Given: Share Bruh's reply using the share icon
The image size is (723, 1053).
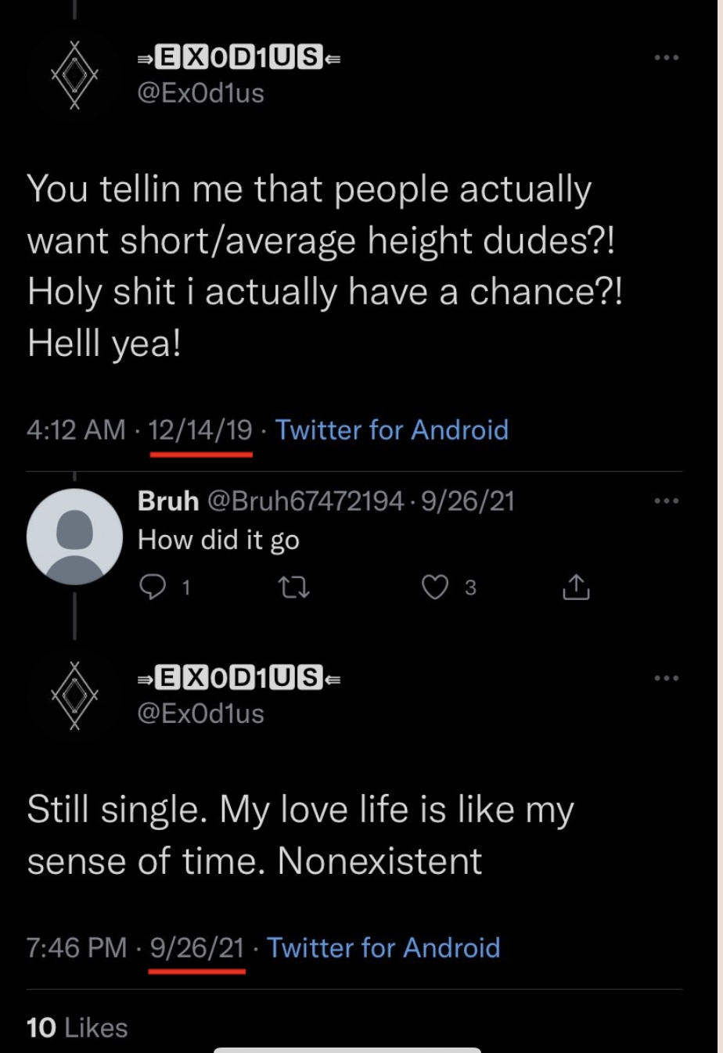Looking at the screenshot, I should (x=576, y=587).
